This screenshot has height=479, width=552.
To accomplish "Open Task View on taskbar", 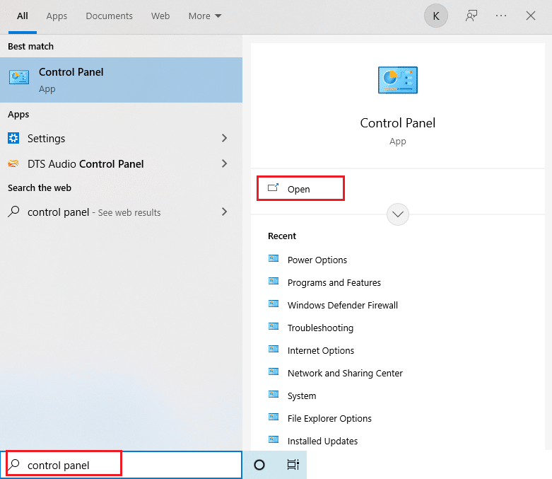I will tap(293, 465).
